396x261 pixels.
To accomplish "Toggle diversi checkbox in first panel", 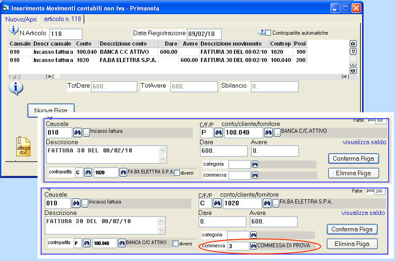I will point(177,173).
